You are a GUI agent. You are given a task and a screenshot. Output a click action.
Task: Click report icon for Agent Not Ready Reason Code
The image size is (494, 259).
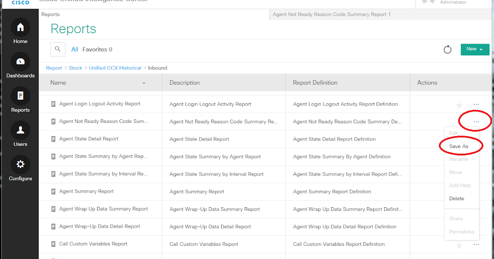click(x=53, y=122)
